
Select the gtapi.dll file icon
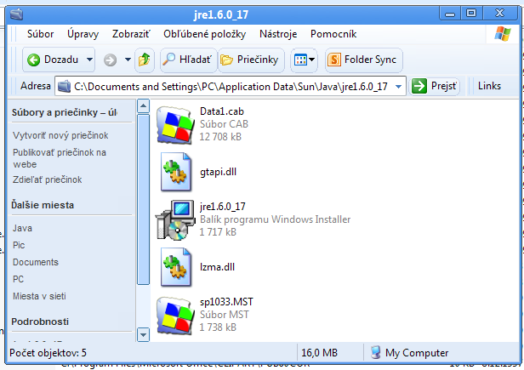tap(176, 172)
